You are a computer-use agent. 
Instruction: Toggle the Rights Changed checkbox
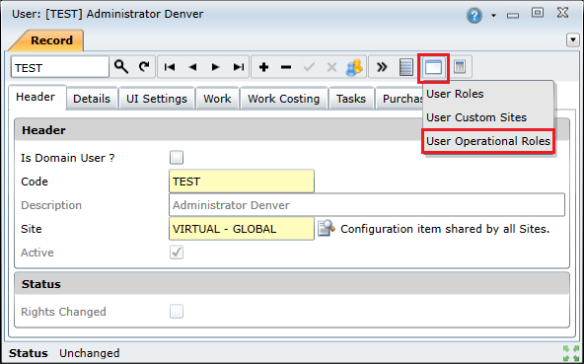(x=177, y=312)
